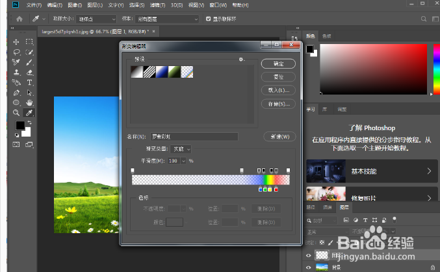Image resolution: width=440 pixels, height=272 pixels.
Task: Select the Ellipse shape tool
Action: tap(16, 102)
